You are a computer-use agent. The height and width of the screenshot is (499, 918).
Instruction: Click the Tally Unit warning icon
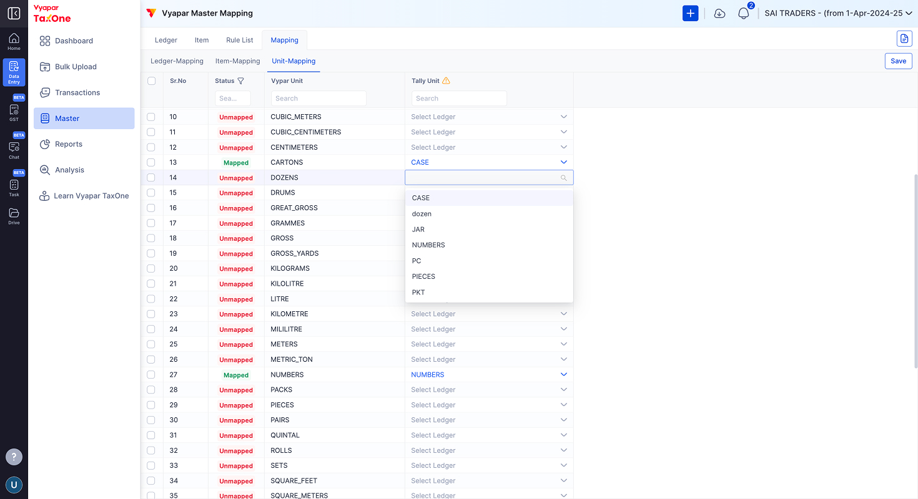446,80
